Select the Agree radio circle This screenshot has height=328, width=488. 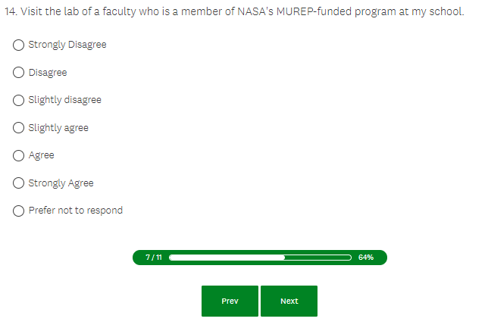19,155
